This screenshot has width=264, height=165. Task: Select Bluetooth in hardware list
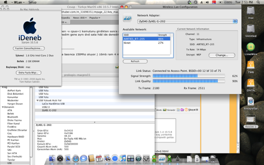pos(13,117)
